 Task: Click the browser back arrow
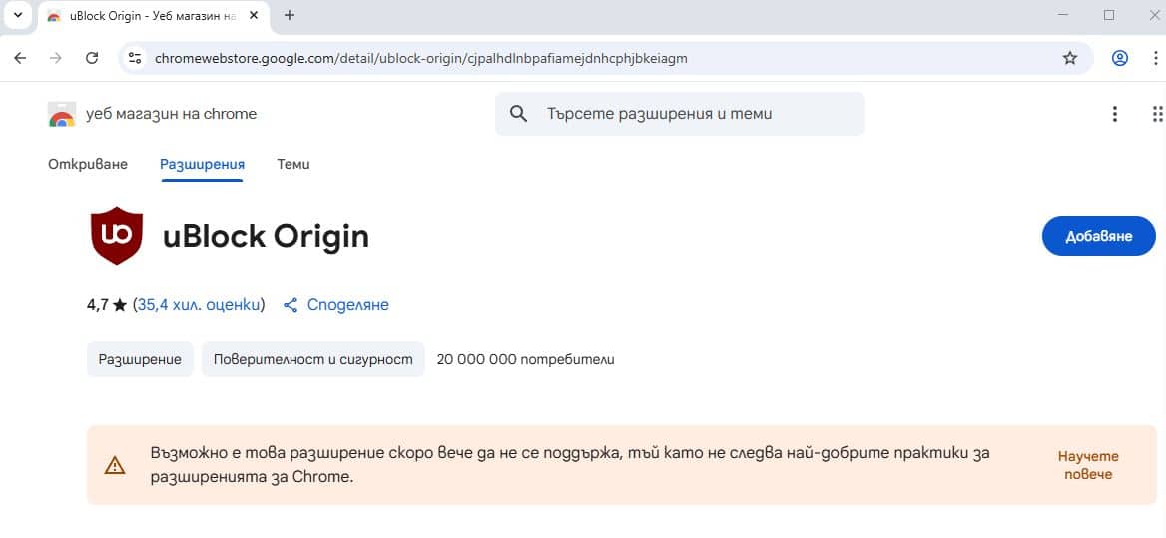(20, 58)
